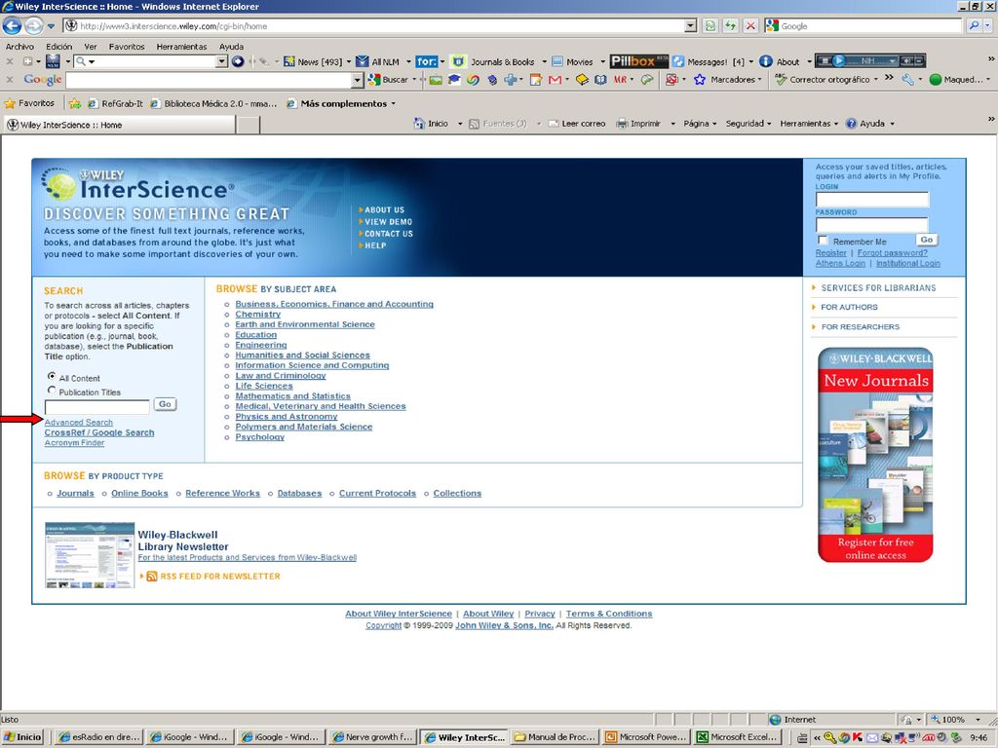Click into the LOGIN input field
The image size is (998, 748).
coord(872,199)
